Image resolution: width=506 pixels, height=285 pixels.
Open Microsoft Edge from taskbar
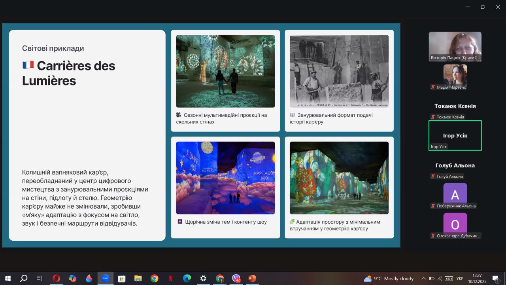(187, 278)
